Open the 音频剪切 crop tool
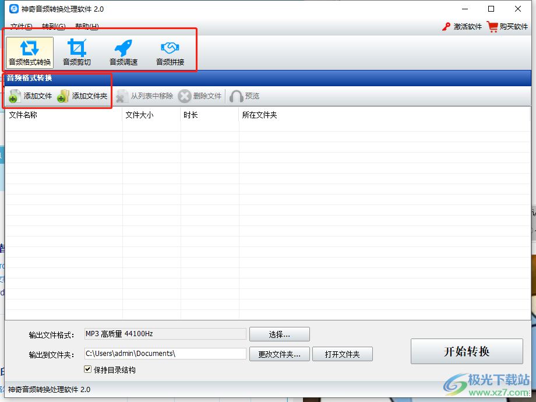Image resolution: width=536 pixels, height=402 pixels. pyautogui.click(x=76, y=52)
